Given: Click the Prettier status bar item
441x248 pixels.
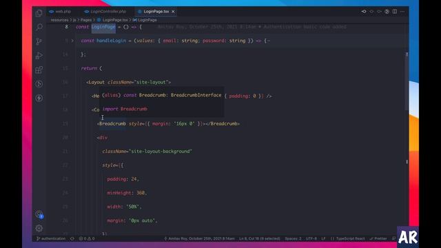Looking at the screenshot, I should [378, 238].
